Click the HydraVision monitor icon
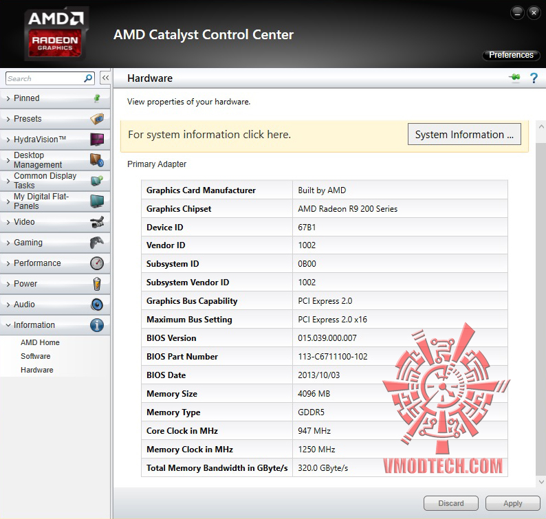 (x=97, y=140)
